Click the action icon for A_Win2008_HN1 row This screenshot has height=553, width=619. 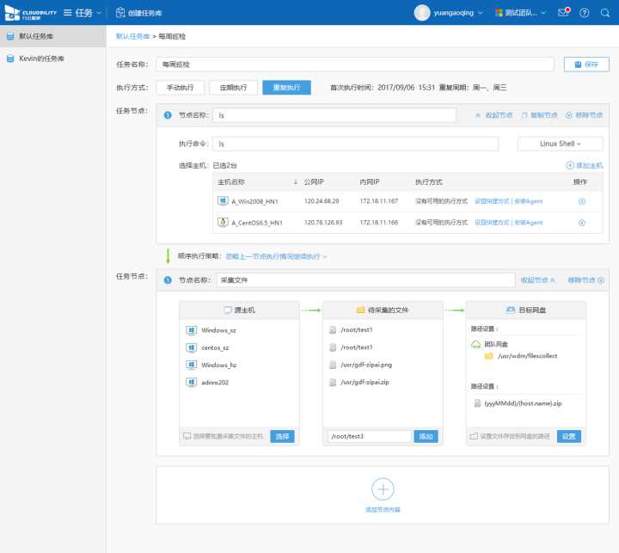coord(581,201)
